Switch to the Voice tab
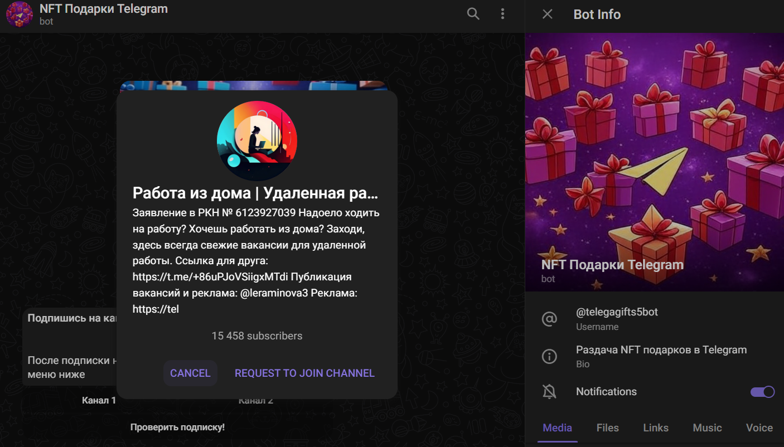The height and width of the screenshot is (447, 784). tap(759, 428)
